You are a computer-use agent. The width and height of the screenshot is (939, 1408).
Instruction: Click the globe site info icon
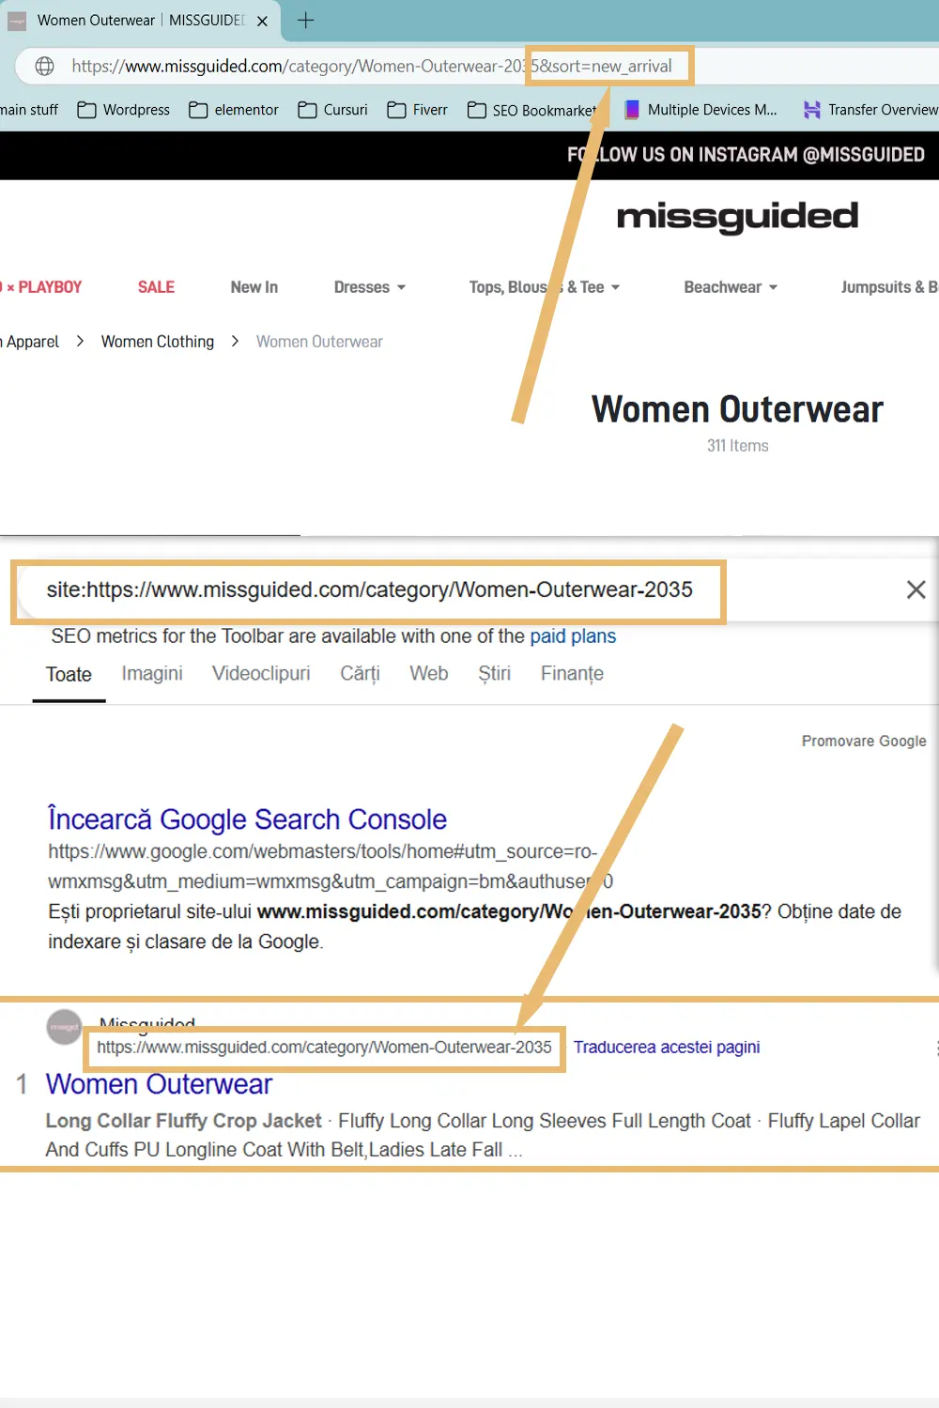click(44, 67)
